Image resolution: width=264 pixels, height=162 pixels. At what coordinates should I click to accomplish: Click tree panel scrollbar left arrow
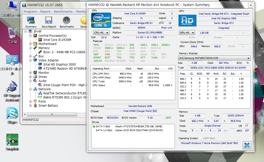pyautogui.click(x=25, y=114)
